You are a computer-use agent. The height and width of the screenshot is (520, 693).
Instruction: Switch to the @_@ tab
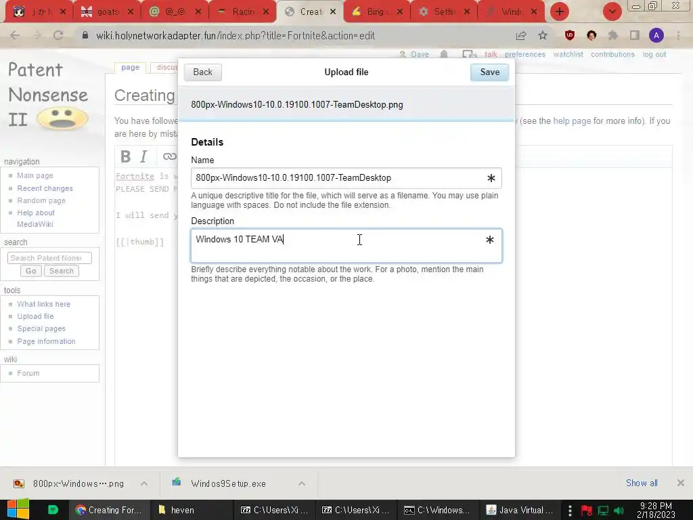click(175, 12)
